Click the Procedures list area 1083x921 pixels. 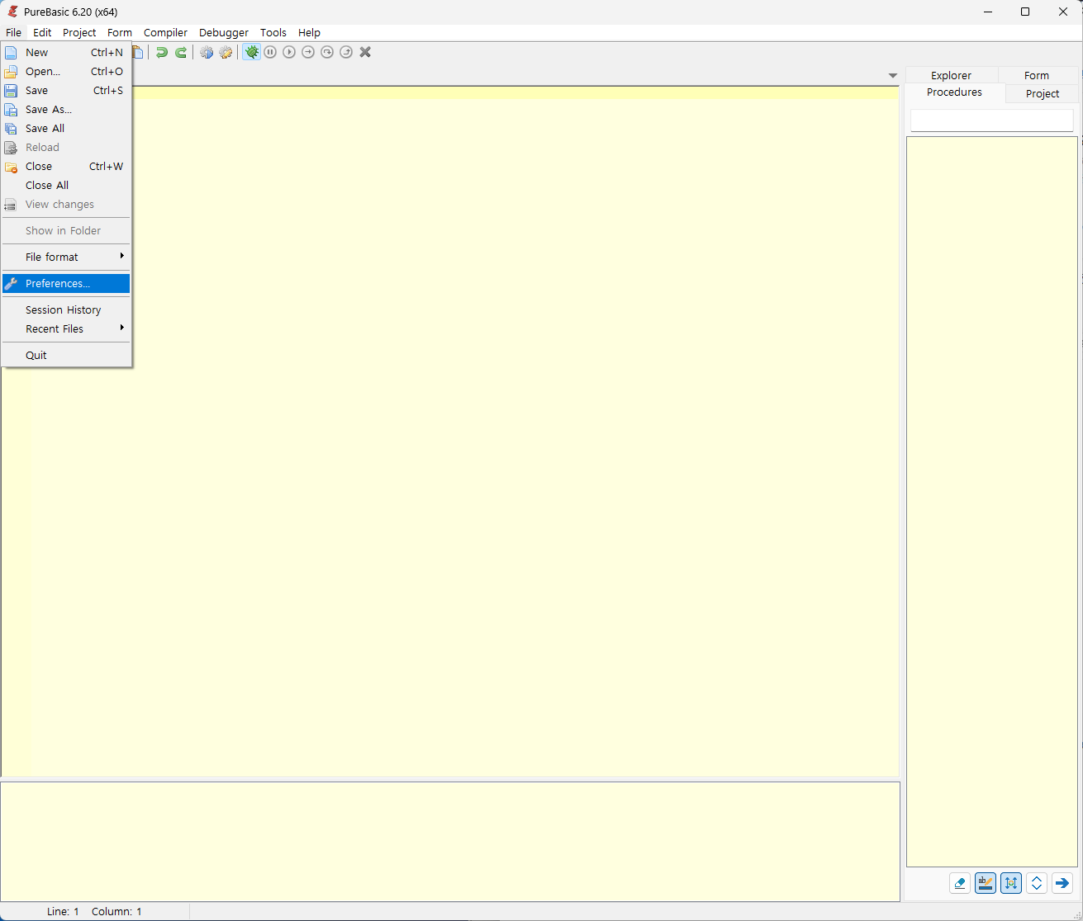pos(992,501)
